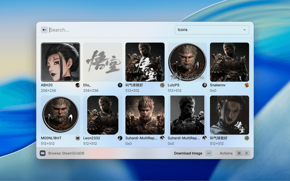Click Leon2332's author avatar icon

point(120,138)
